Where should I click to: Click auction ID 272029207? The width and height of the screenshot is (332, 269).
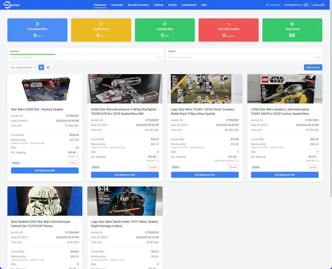[152, 120]
